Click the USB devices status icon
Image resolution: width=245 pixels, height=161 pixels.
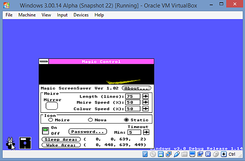coord(176,154)
